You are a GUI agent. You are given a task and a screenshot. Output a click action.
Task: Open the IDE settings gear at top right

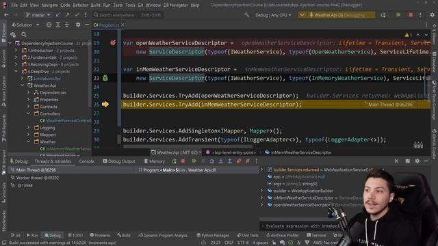pos(432,15)
